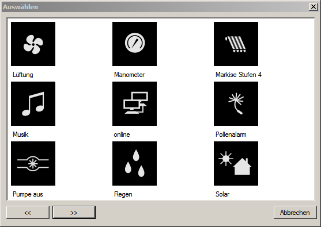
Task: Go to previous page with << button
Action: (x=28, y=212)
